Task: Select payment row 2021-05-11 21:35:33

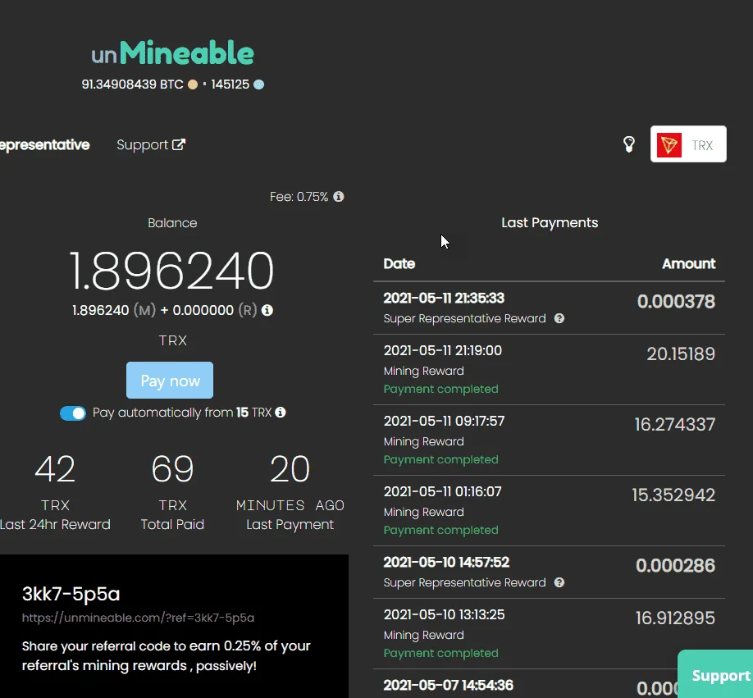Action: coord(549,308)
